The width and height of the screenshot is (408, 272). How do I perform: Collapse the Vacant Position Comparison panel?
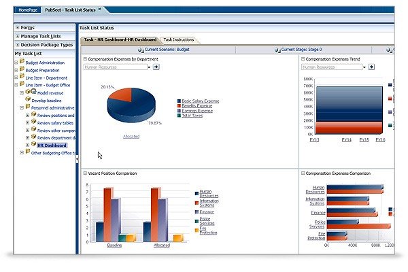pyautogui.click(x=85, y=173)
